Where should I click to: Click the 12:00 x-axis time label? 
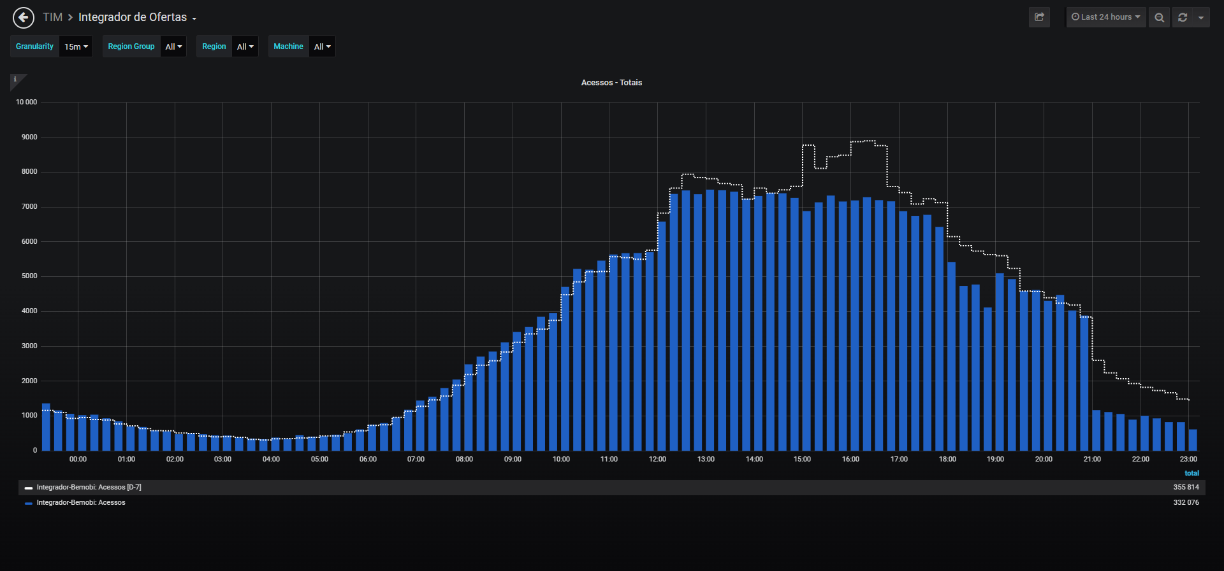657,460
